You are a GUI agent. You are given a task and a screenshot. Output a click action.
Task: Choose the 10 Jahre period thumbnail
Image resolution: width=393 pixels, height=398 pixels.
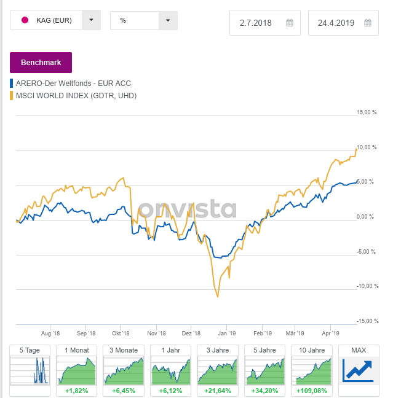(x=311, y=371)
